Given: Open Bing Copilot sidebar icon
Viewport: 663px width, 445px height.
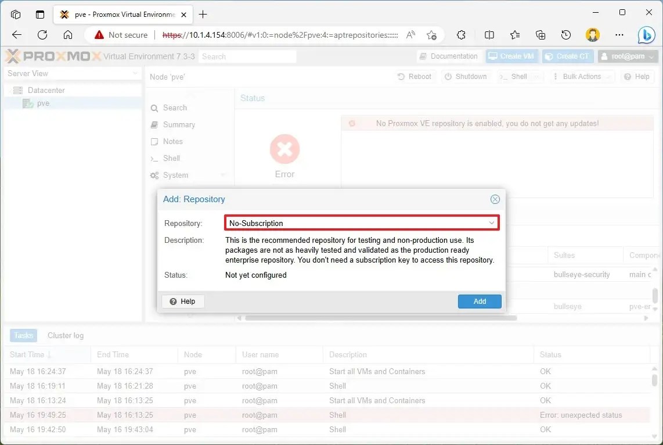Looking at the screenshot, I should (x=647, y=35).
